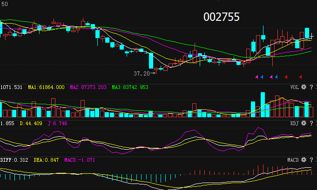This screenshot has height=190, width=317.
Task: Click the MACD indicator name label beside its gear
Action: coord(293,160)
